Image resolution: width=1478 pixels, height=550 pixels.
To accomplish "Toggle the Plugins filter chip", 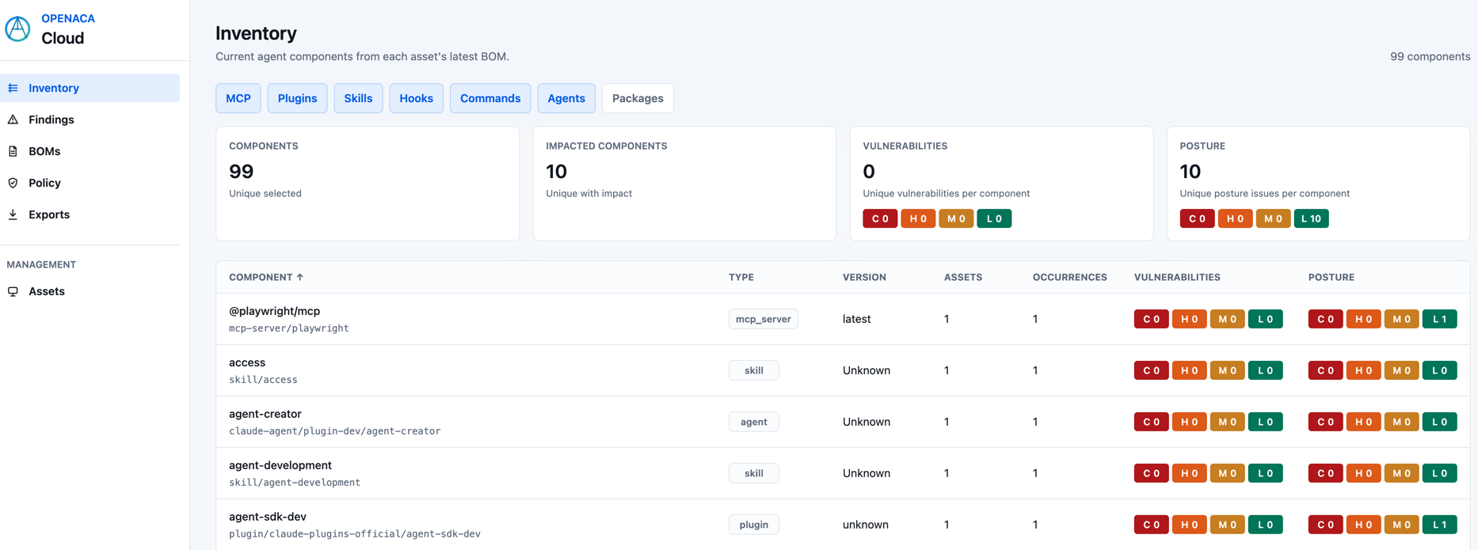I will [297, 98].
